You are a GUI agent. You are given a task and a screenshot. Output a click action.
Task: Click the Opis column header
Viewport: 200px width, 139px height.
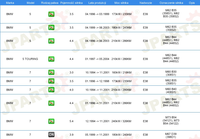point(192,3)
